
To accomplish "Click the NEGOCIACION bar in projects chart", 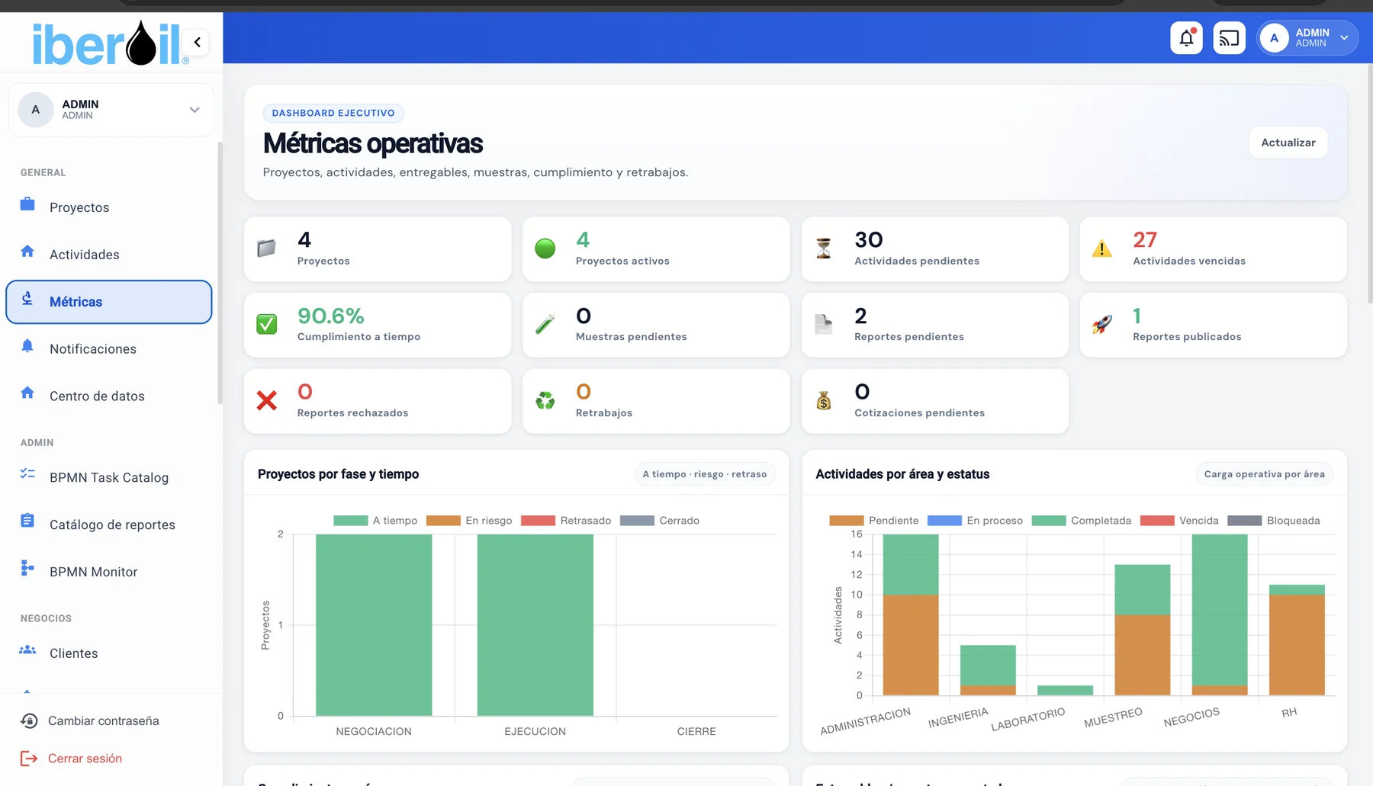I will [x=374, y=624].
